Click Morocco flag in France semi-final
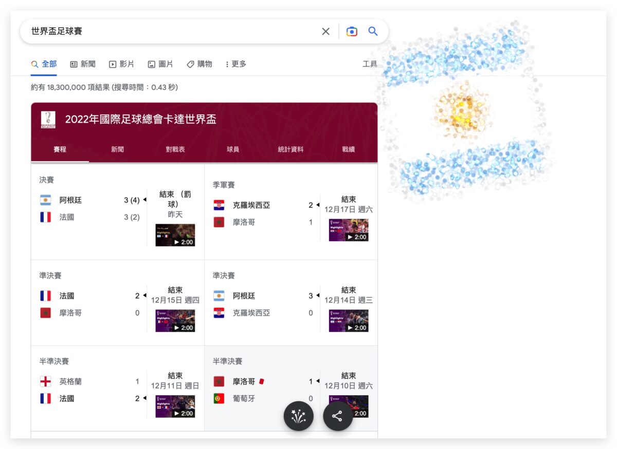 (46, 313)
